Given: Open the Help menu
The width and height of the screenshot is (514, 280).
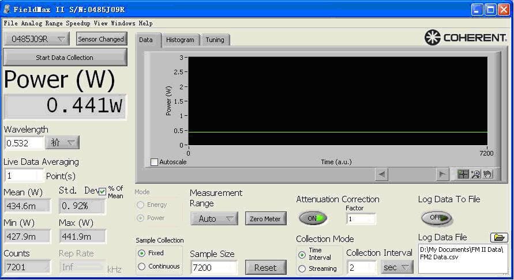Looking at the screenshot, I should [x=145, y=23].
